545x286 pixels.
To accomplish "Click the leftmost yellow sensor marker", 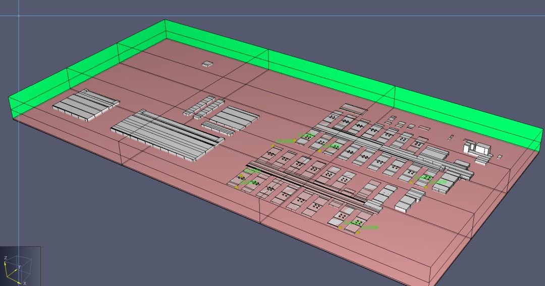I will coord(236,187).
